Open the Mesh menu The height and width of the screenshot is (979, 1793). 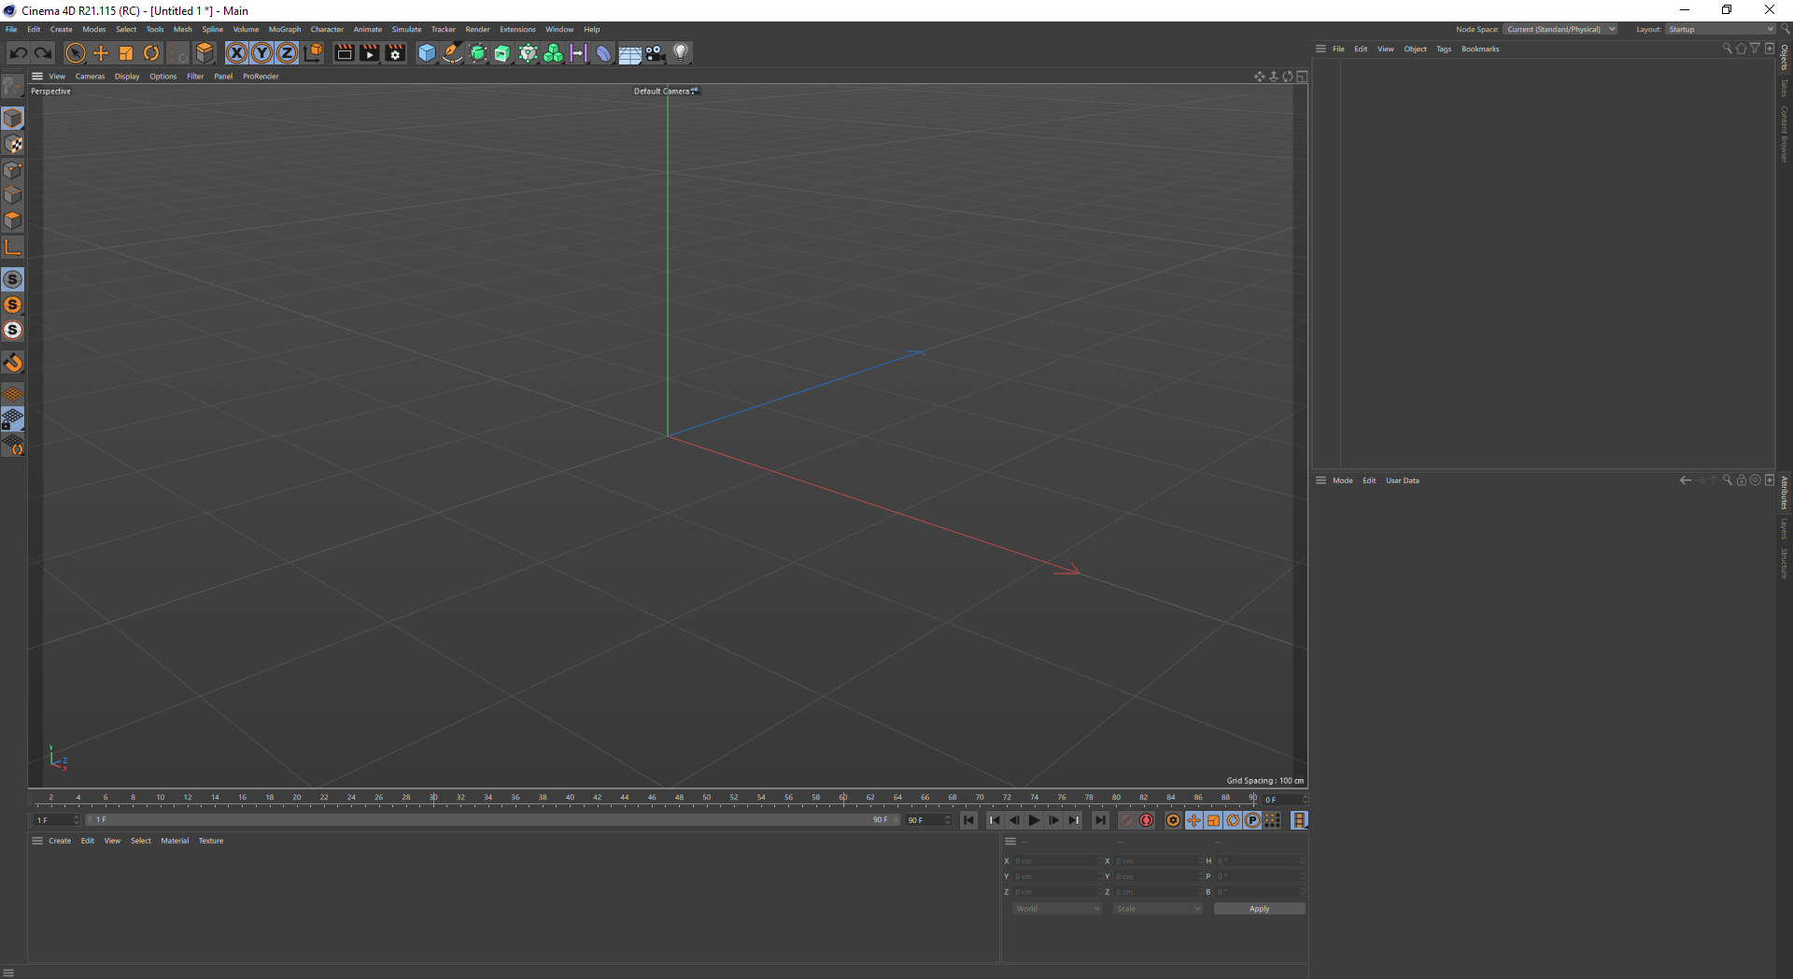[x=183, y=29]
